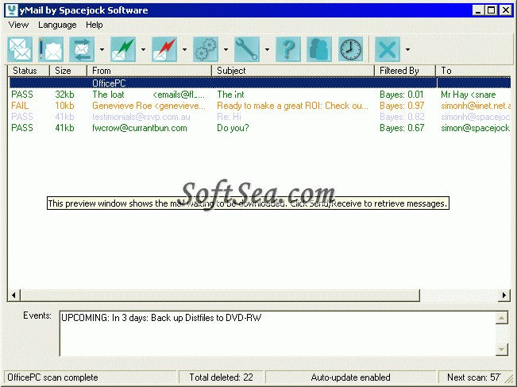
Task: Expand dropdown arrow beside green lightning icon
Action: pos(143,49)
